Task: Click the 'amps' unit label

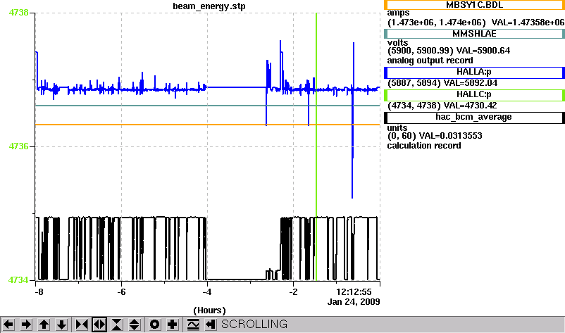Action: [x=398, y=13]
